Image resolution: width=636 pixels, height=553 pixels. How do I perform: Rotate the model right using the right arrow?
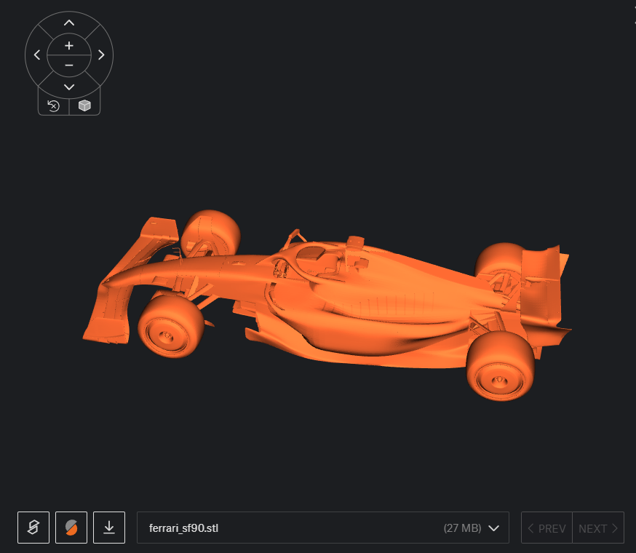point(101,55)
